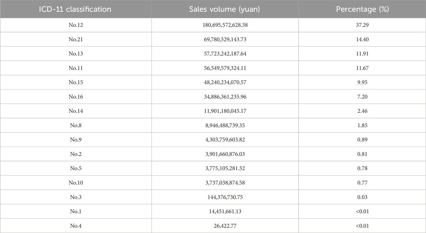
Task: Select the percentage 2.46
Action: [362, 111]
